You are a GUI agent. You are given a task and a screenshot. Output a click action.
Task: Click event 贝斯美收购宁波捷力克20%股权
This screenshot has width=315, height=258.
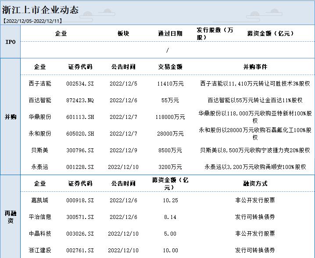(x=255, y=150)
